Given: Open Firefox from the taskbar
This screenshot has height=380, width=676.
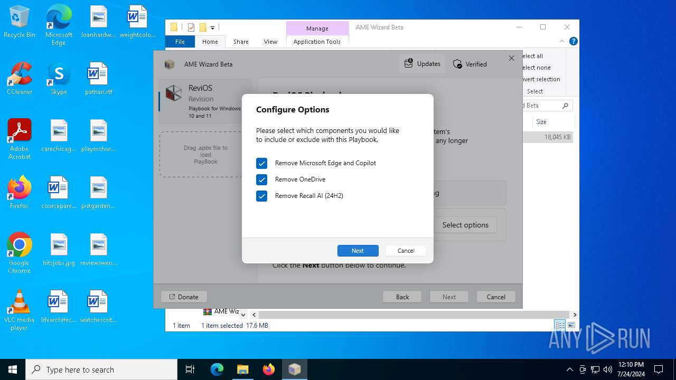Looking at the screenshot, I should tap(268, 369).
